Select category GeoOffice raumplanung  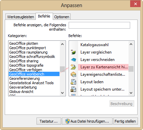34,52
